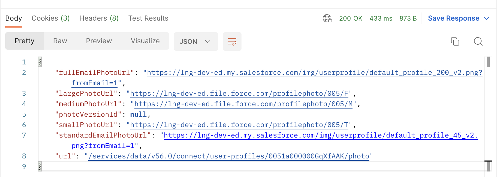The height and width of the screenshot is (177, 497).
Task: Select the Test Results tab
Action: [x=148, y=18]
